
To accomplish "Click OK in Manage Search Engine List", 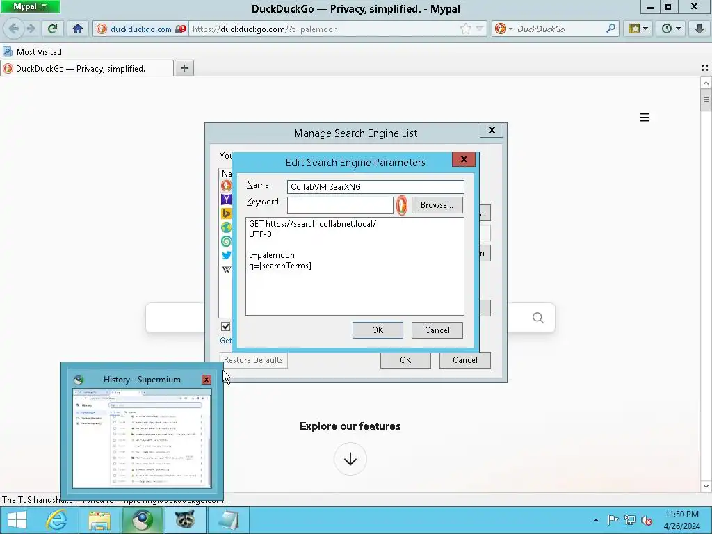I will pos(405,360).
